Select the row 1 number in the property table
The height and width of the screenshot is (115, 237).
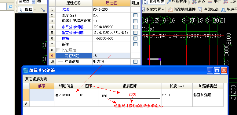(52, 10)
